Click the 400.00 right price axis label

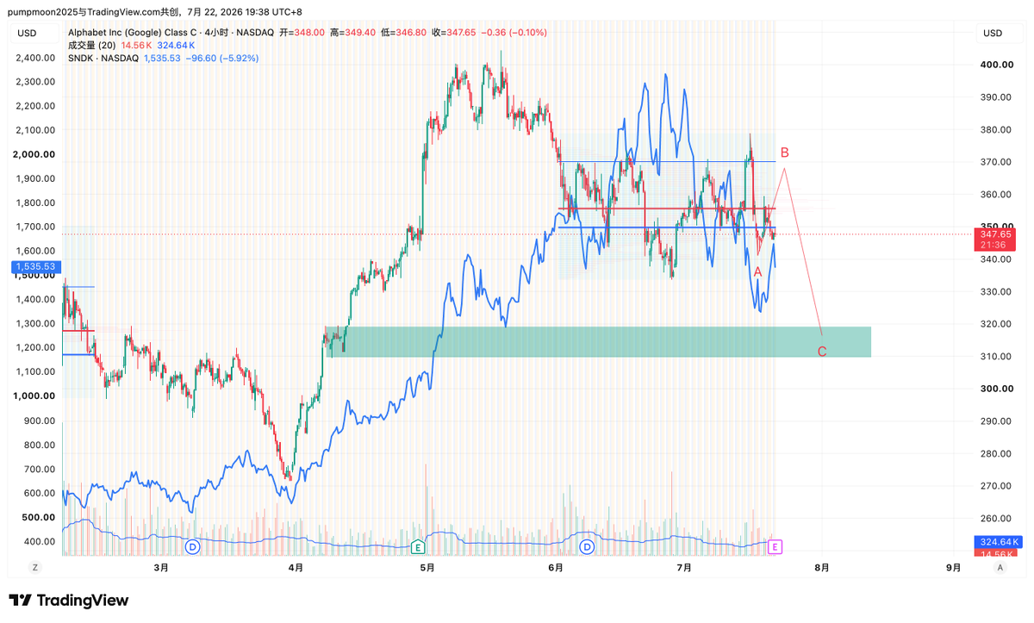(x=995, y=65)
